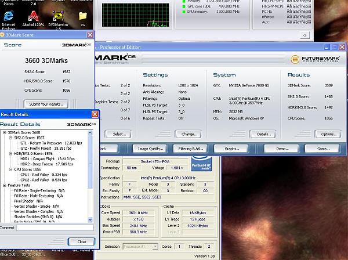
Task: Select Vertex Shader - Simple row
Action: pos(37,206)
